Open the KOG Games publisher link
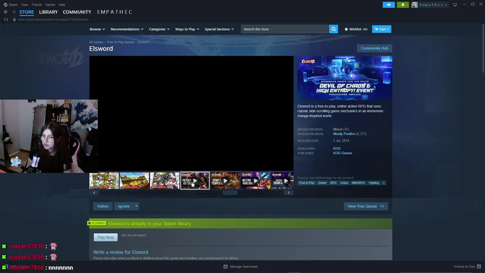The image size is (485, 273). pos(343,153)
